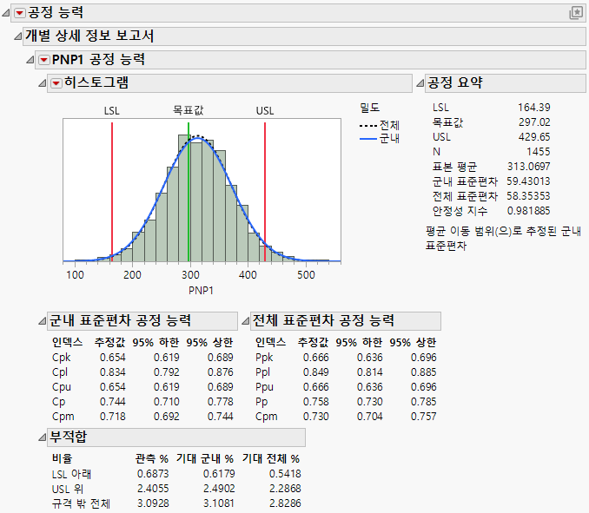This screenshot has height=513, width=589.
Task: Click the 공정 요약 header title
Action: (x=455, y=82)
